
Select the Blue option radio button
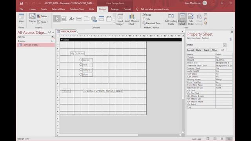click(81, 74)
